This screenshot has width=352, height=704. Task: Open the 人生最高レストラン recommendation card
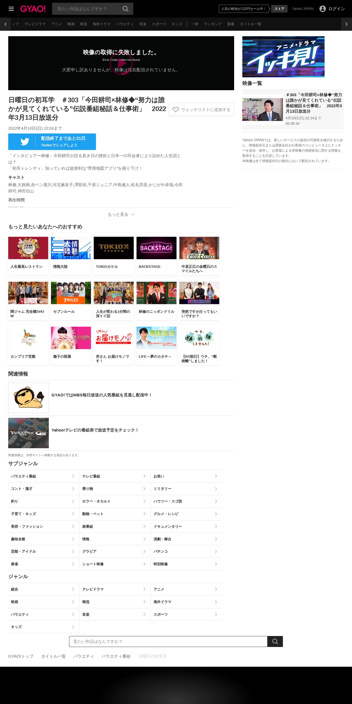pyautogui.click(x=28, y=254)
